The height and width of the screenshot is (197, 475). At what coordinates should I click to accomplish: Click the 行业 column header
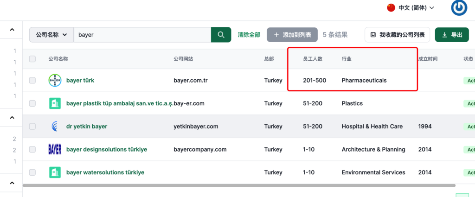tap(347, 59)
